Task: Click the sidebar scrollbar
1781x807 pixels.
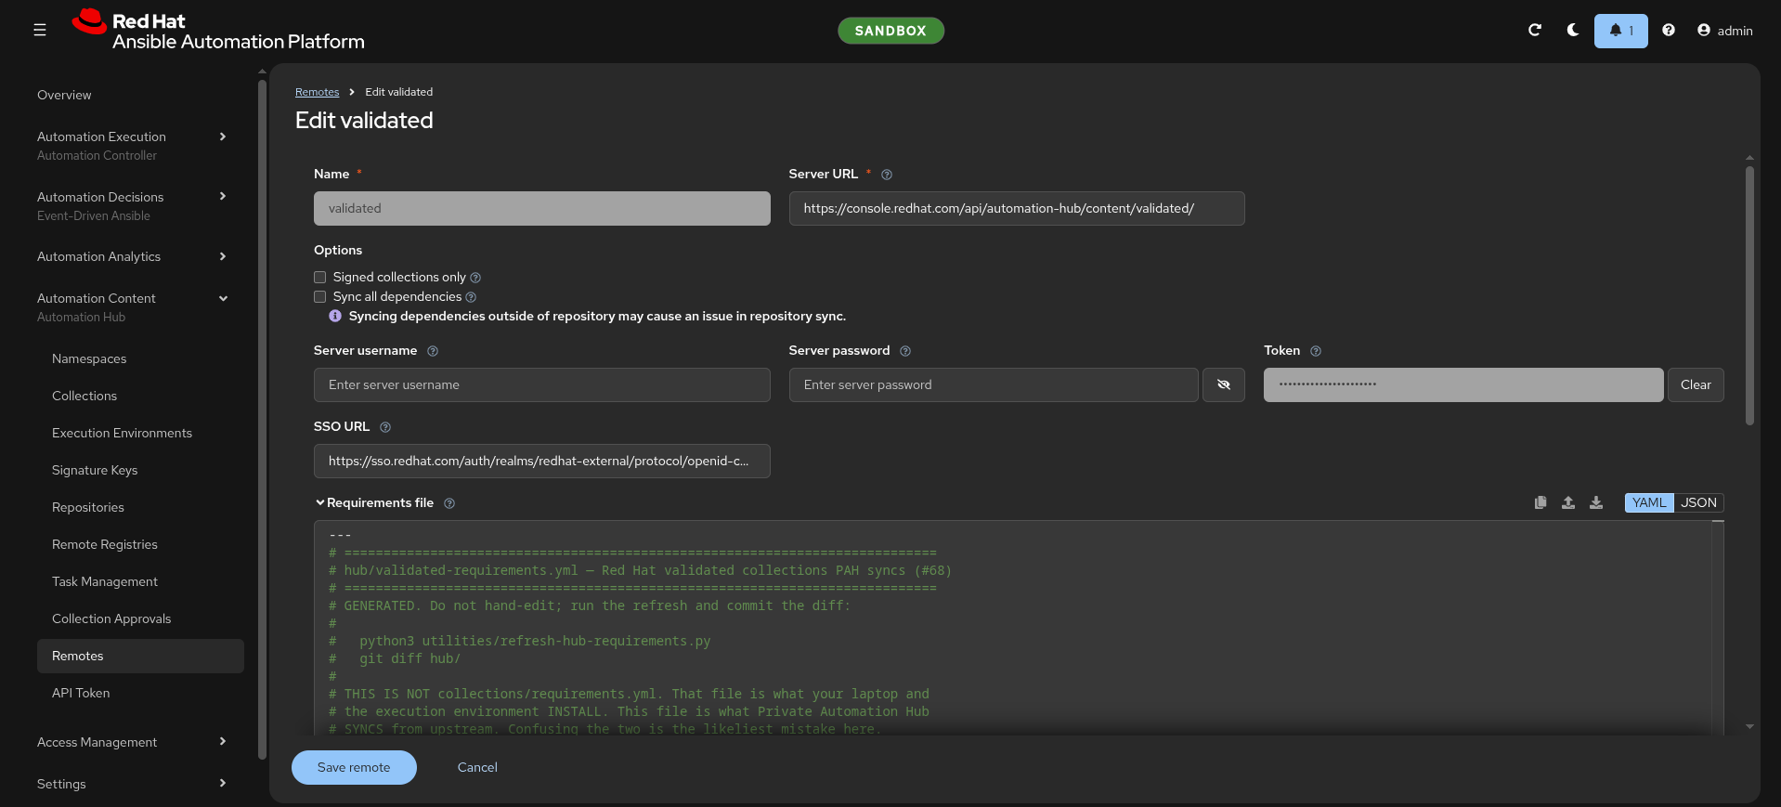Action: pos(262,418)
